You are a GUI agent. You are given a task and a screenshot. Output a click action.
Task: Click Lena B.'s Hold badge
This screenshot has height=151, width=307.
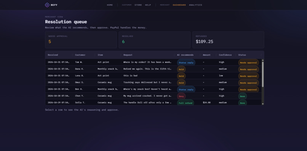click(181, 76)
